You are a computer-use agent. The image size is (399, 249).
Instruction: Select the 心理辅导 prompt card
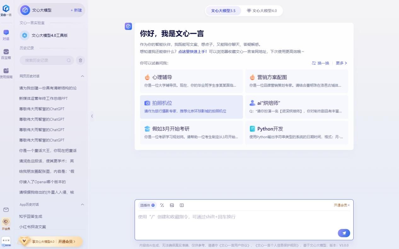(x=191, y=81)
